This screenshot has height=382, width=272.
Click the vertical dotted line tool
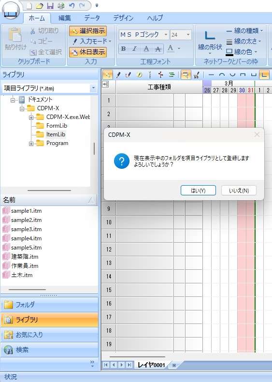pyautogui.click(x=150, y=74)
